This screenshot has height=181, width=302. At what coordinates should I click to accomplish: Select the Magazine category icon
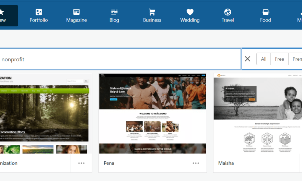pyautogui.click(x=77, y=12)
